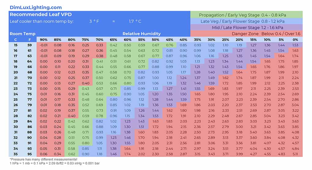Click the C temperature column header
The width and height of the screenshot is (312, 170).
click(x=16, y=40)
